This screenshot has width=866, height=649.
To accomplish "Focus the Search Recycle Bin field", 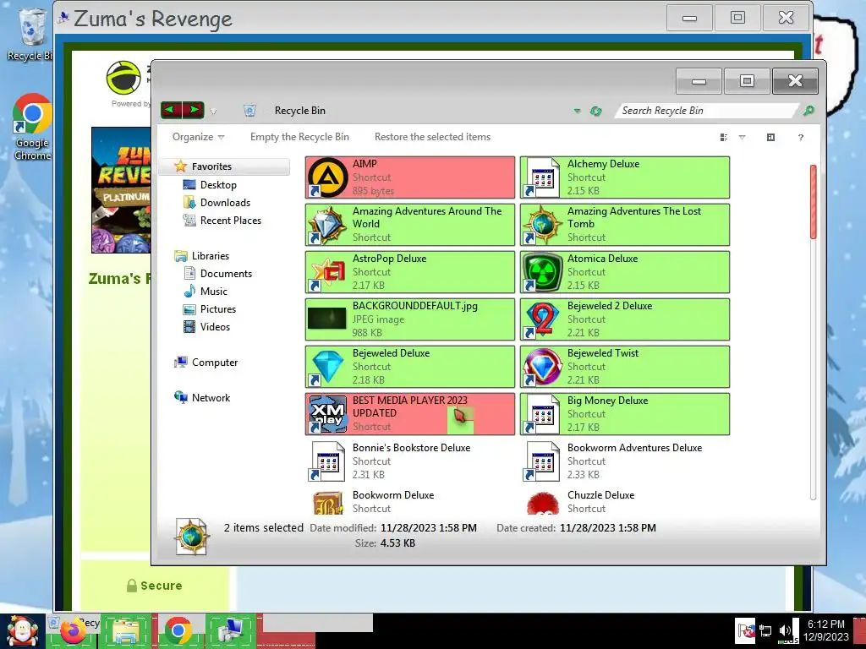I will click(706, 111).
